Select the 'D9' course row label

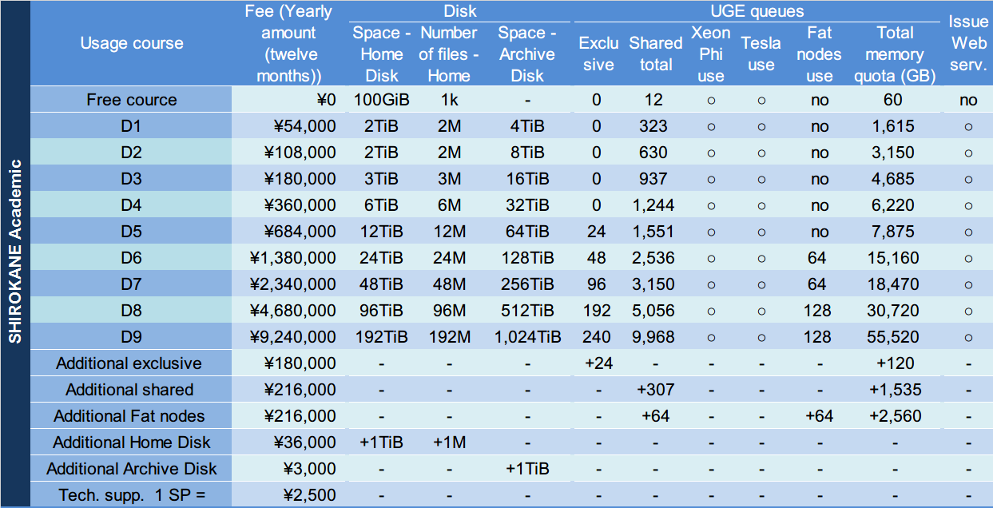coord(131,337)
